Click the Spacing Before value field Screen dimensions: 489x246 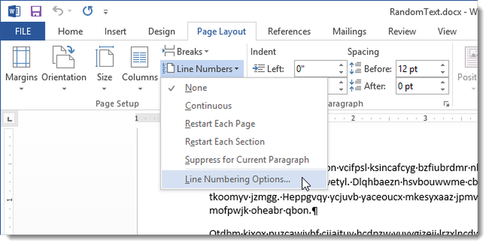417,69
